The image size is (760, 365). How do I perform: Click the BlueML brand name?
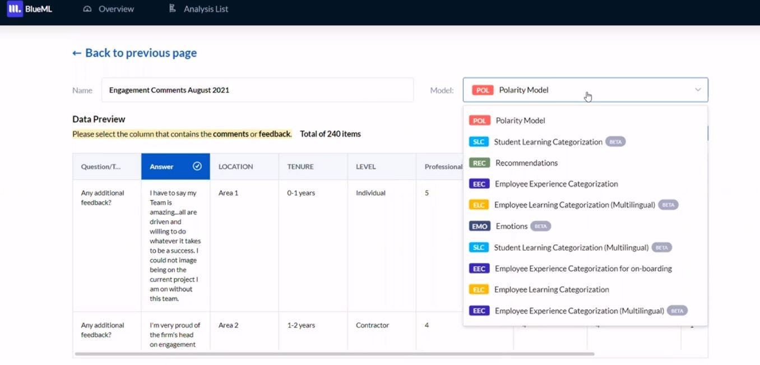coord(39,9)
